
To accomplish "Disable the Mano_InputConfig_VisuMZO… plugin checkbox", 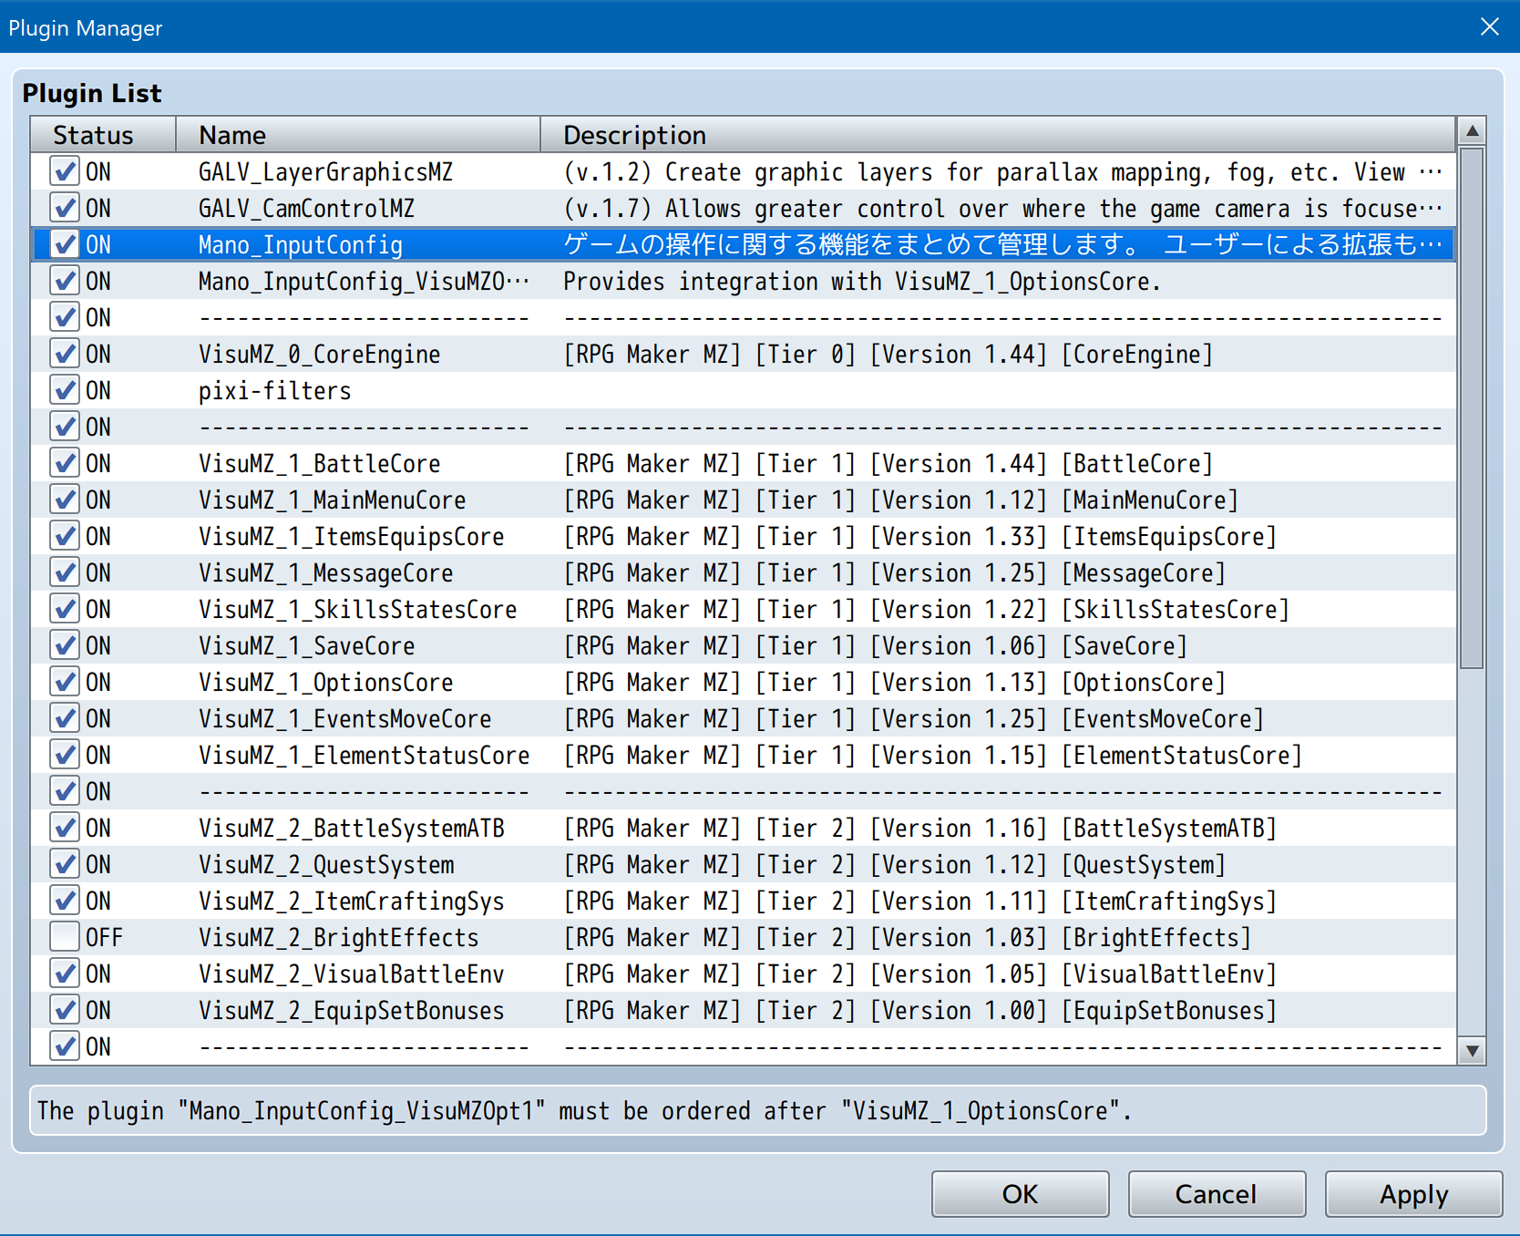I will [x=65, y=281].
